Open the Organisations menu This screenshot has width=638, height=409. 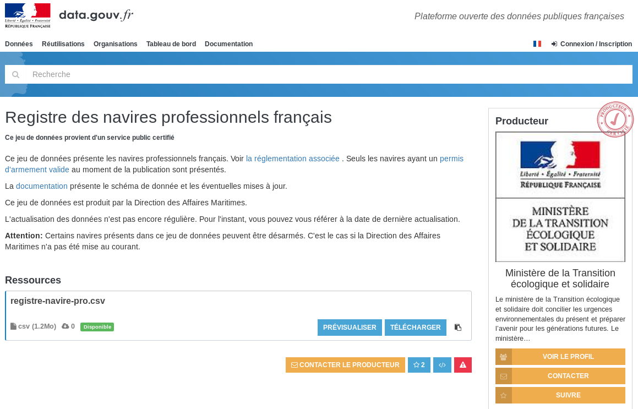tap(116, 44)
